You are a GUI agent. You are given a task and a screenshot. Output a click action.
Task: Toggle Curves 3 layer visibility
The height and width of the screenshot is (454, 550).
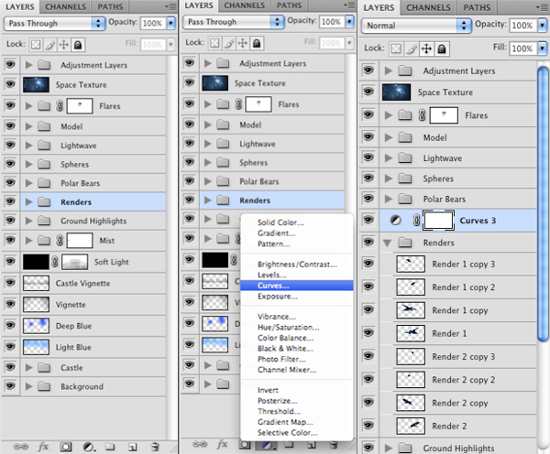click(x=368, y=220)
